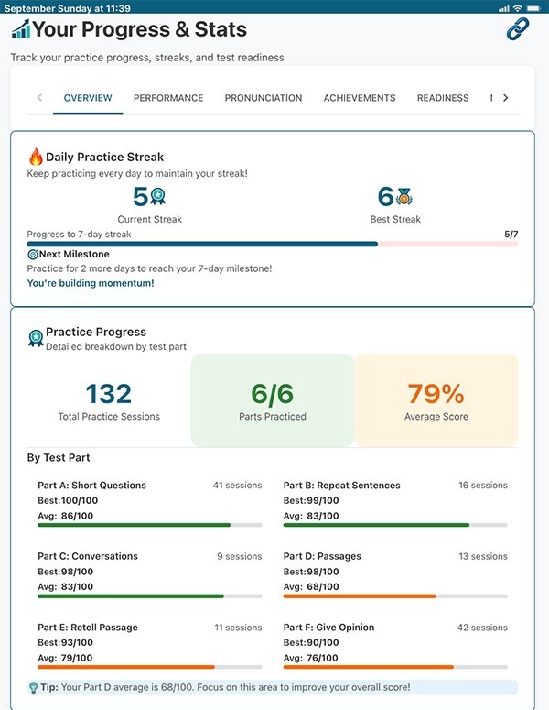
Task: Click "Part A: Short Questions" heading
Action: [91, 485]
